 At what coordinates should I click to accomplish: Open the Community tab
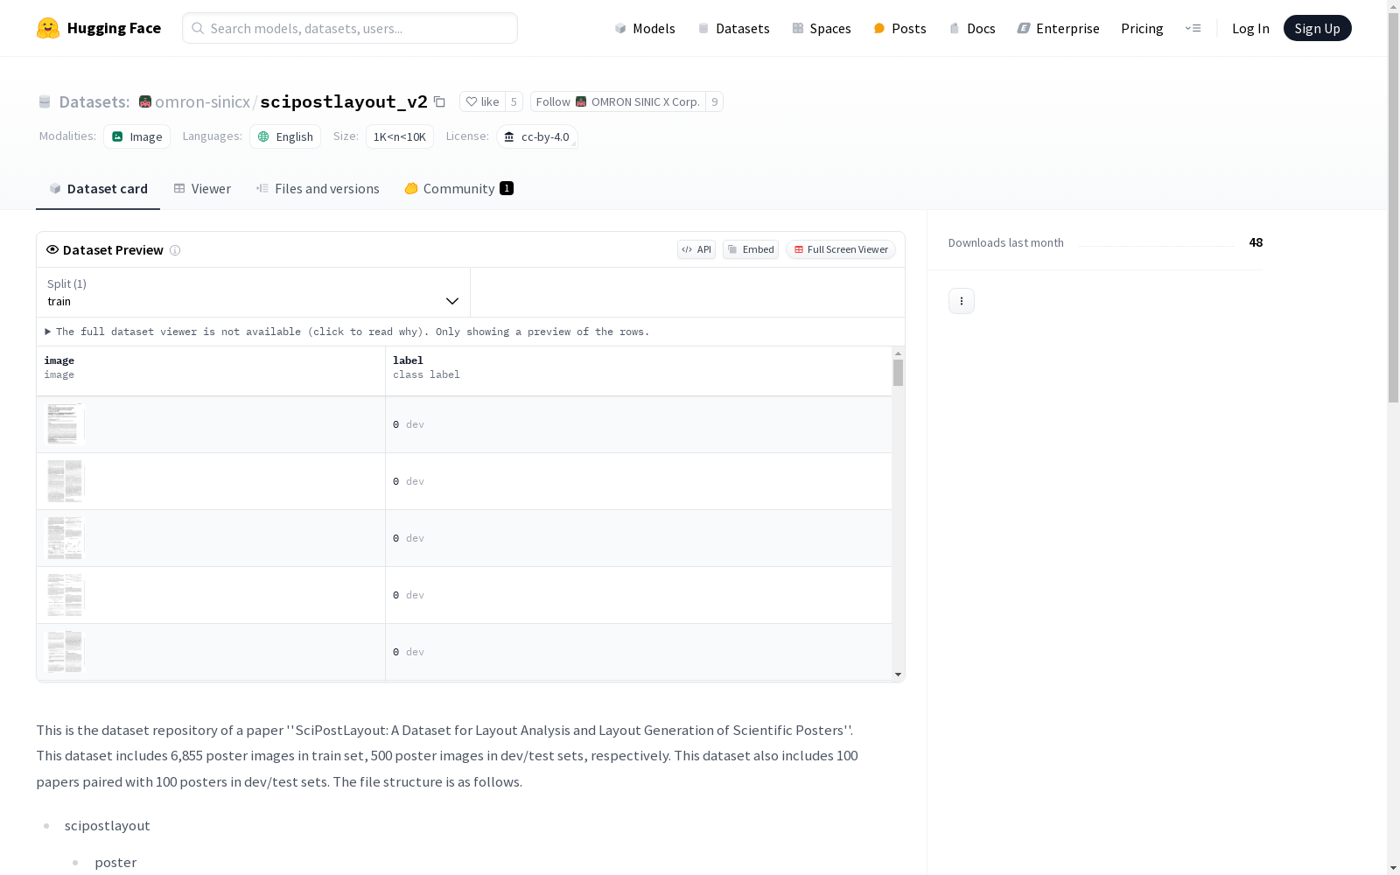click(x=458, y=189)
